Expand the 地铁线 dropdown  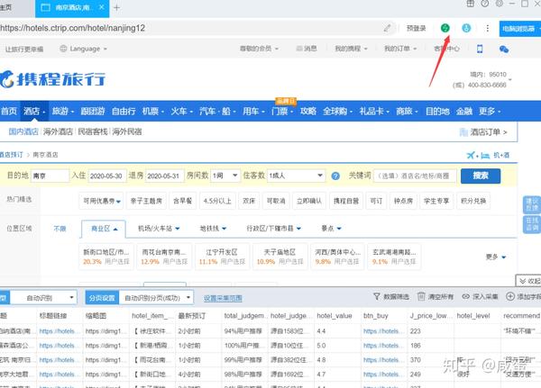213,228
